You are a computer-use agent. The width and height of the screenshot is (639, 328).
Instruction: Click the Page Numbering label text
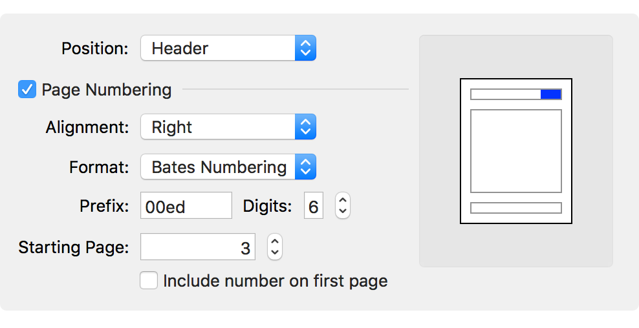click(x=107, y=90)
